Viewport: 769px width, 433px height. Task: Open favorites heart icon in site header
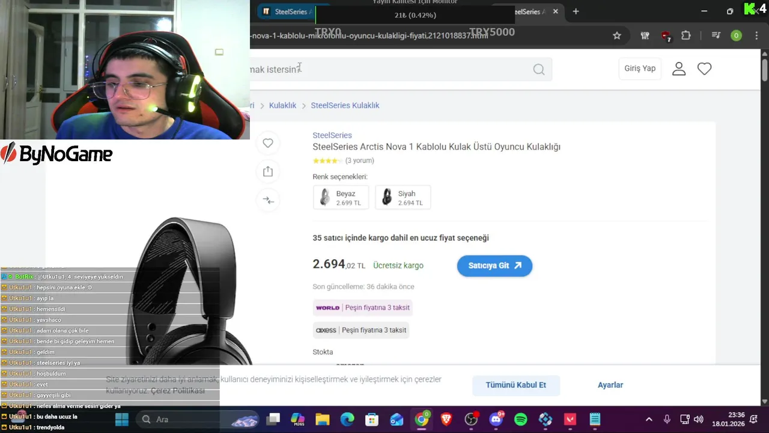704,69
